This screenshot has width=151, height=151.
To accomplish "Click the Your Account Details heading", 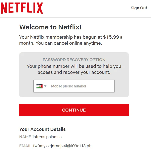I will point(43,129).
